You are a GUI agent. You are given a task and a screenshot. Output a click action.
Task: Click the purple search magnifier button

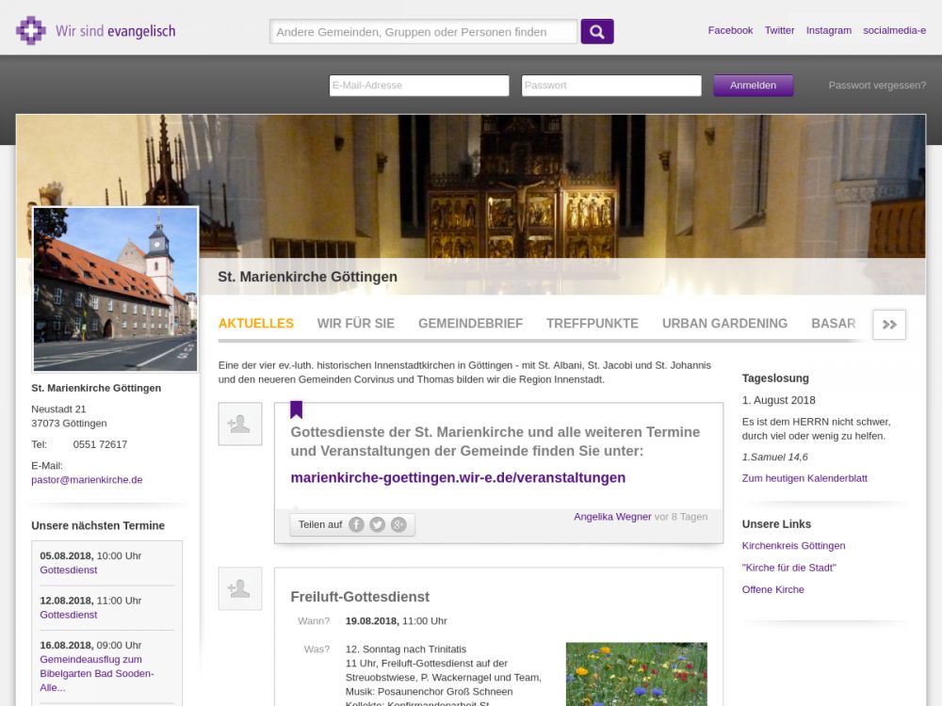tap(597, 32)
